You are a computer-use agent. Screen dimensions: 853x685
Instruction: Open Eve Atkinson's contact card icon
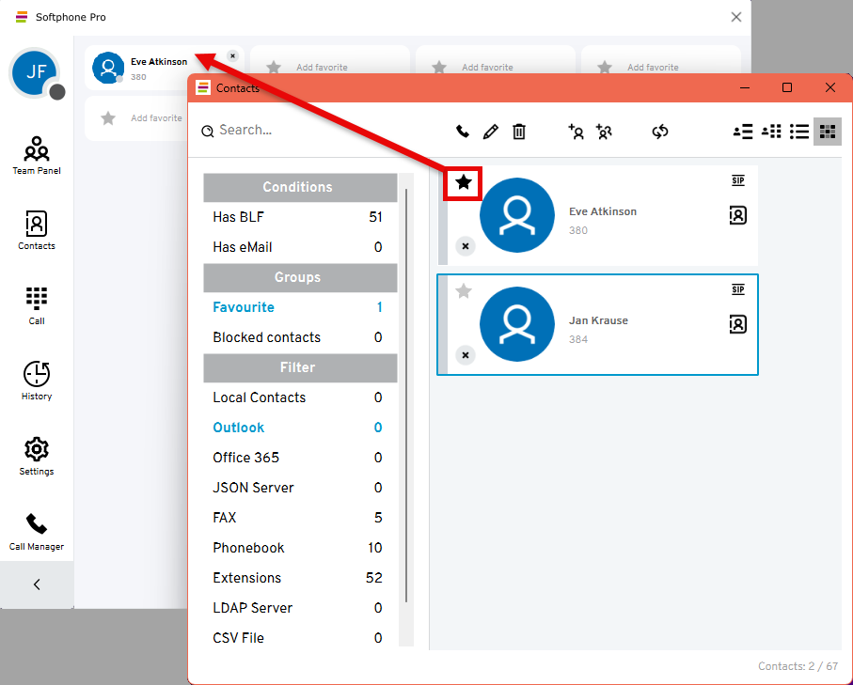(738, 215)
